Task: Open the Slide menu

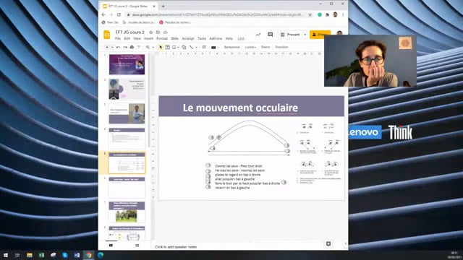Action: (x=175, y=38)
